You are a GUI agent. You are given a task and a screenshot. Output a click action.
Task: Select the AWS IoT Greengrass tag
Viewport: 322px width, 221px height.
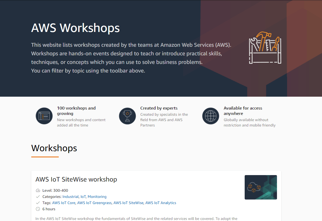94,203
